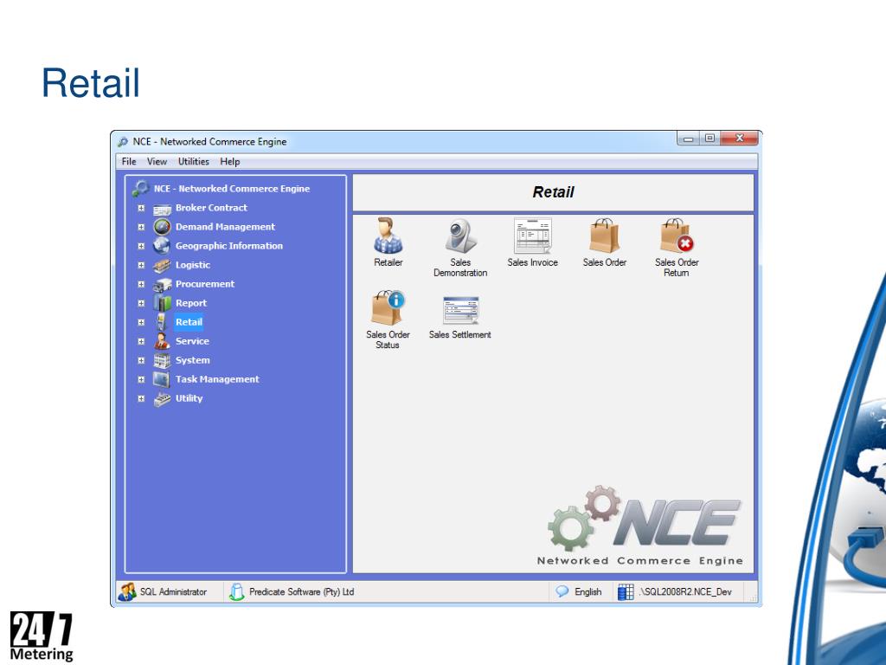Screen dimensions: 886x665
Task: Click the Utility factory icon
Action: point(162,398)
